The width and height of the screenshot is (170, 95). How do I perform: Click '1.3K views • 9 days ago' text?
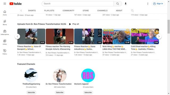tap(26, 55)
